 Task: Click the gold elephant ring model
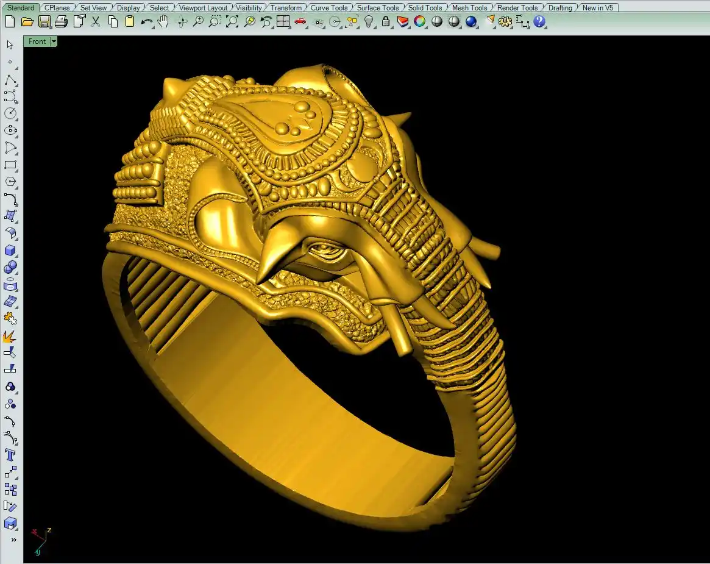(305, 274)
